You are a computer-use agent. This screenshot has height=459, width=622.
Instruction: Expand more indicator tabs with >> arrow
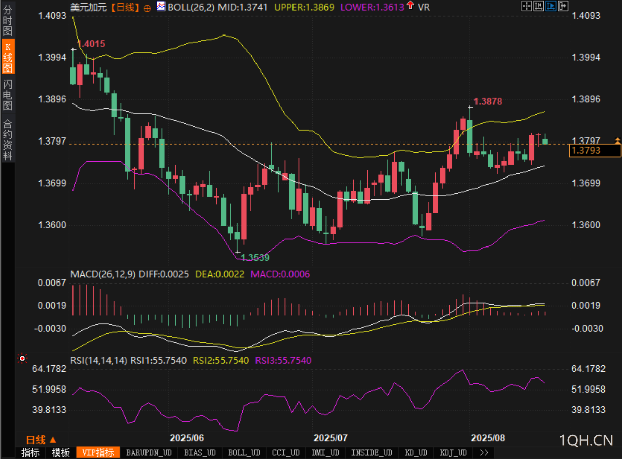[484, 453]
